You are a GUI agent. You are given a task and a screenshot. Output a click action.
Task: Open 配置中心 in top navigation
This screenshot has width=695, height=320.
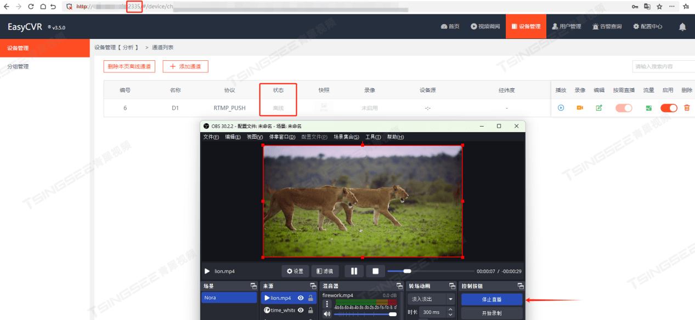point(648,26)
